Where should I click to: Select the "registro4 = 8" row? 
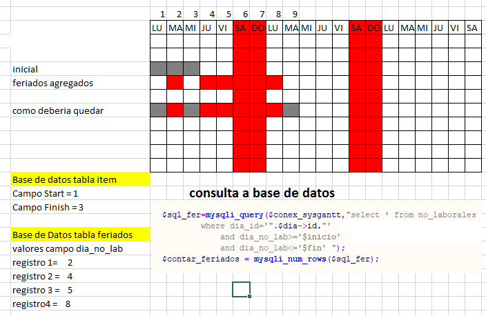point(80,304)
